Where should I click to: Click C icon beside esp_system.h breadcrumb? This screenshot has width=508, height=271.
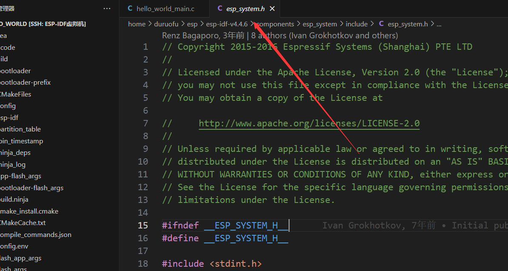click(381, 24)
